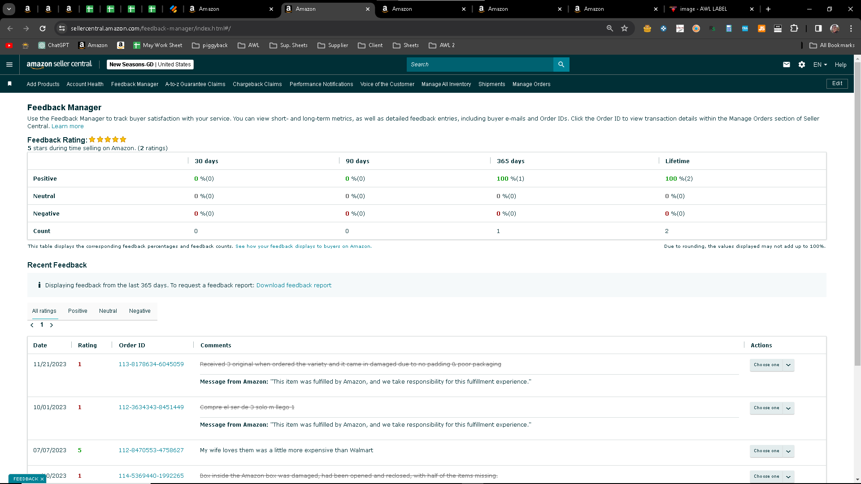Screen dimensions: 861x484
Task: Bookmark this page with the star icon
Action: [625, 28]
